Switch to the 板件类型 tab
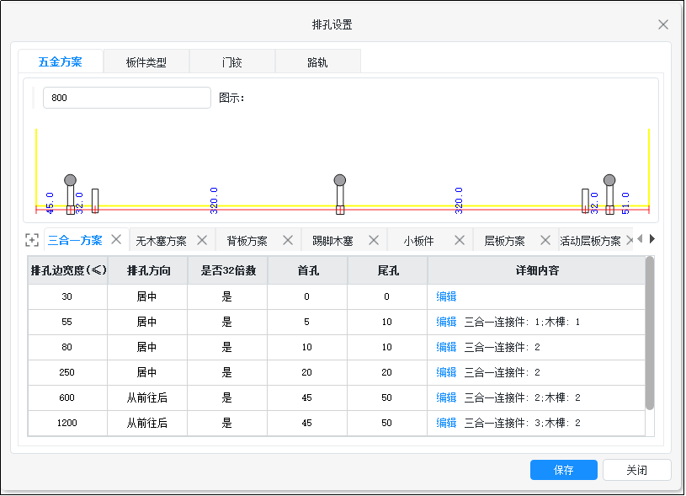The image size is (686, 496). (x=146, y=62)
